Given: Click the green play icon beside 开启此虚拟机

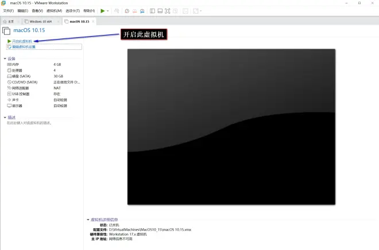Looking at the screenshot, I should click(x=9, y=41).
